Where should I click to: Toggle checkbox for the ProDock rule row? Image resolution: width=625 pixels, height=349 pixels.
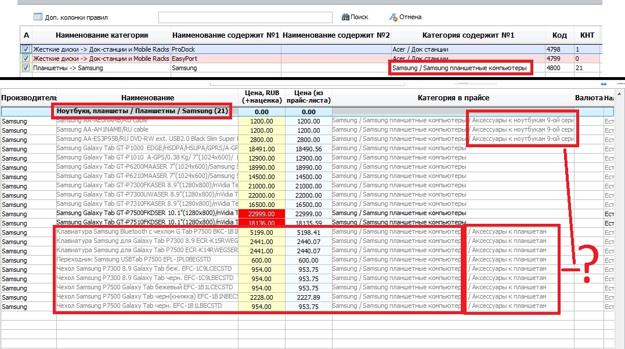tap(26, 49)
